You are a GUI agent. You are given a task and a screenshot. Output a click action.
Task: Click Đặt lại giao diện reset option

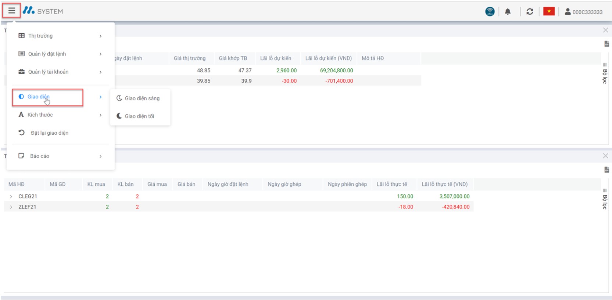(x=49, y=133)
